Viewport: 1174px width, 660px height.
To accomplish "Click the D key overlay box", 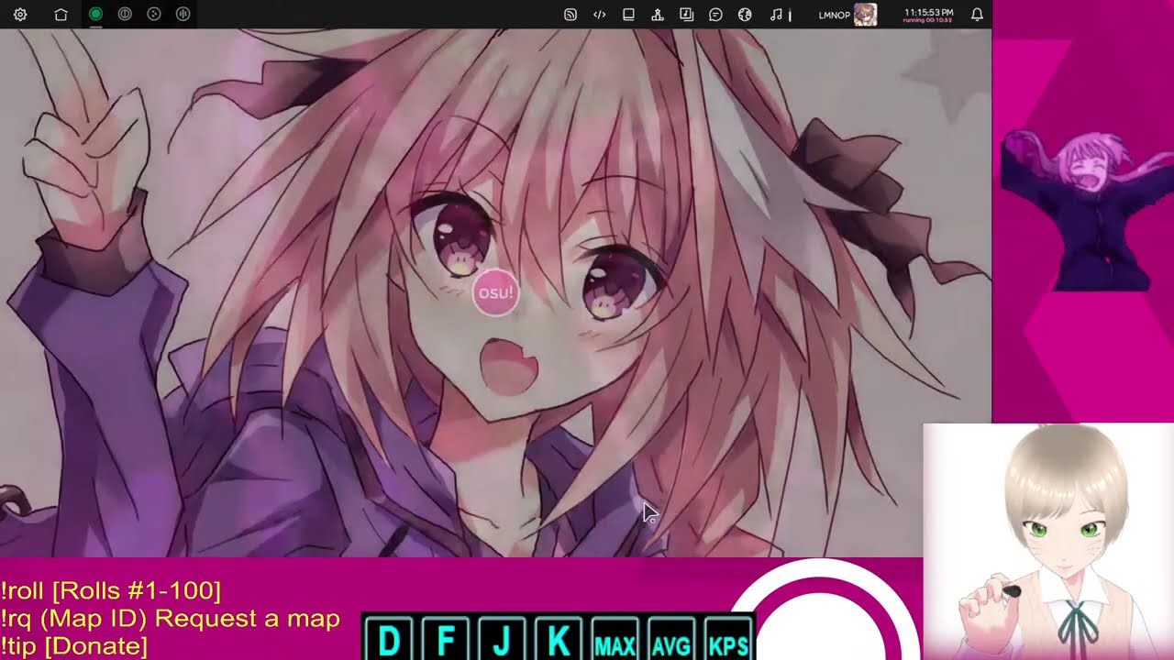I will (389, 639).
